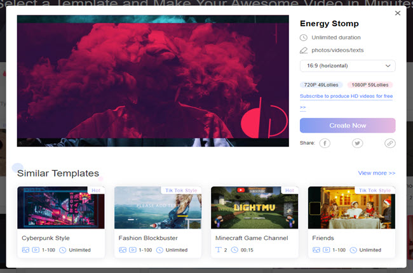Click the video icon under Fashion Blockbuster
Screen dimensions: 413x273
(132, 250)
